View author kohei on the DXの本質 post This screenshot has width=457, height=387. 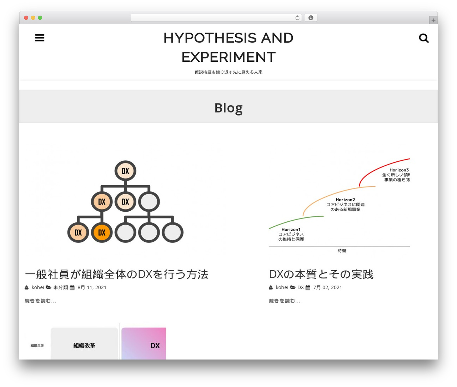point(282,287)
